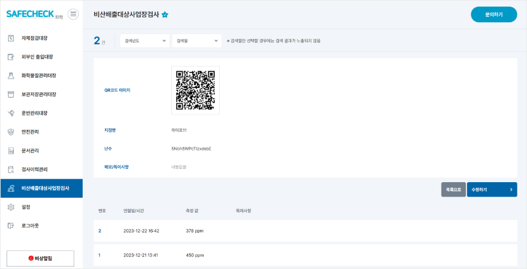Open the 검색년도 dropdown

[145, 41]
